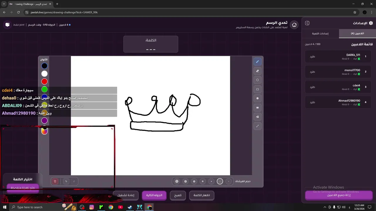Screen dimensions: 376x211
Task: Open Instagram from the taskbar
Action: 92,207
